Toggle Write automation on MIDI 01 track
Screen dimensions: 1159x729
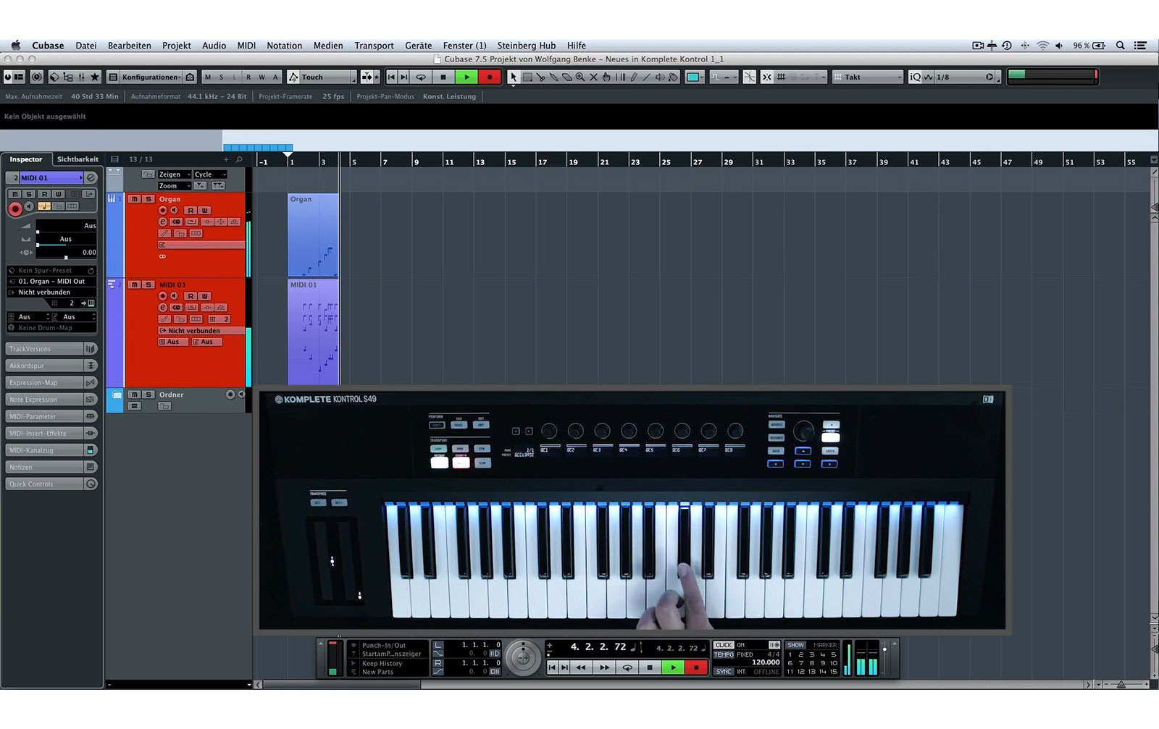coord(204,295)
